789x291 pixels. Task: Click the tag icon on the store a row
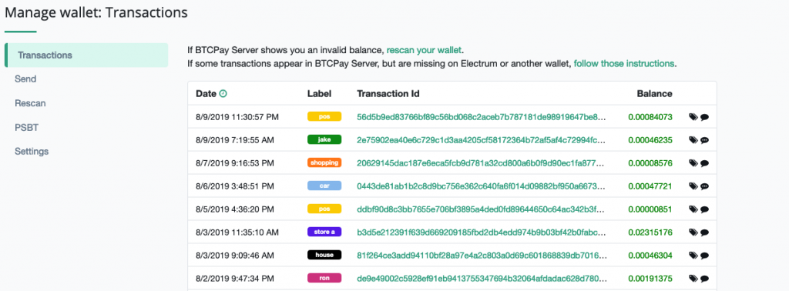(x=693, y=232)
